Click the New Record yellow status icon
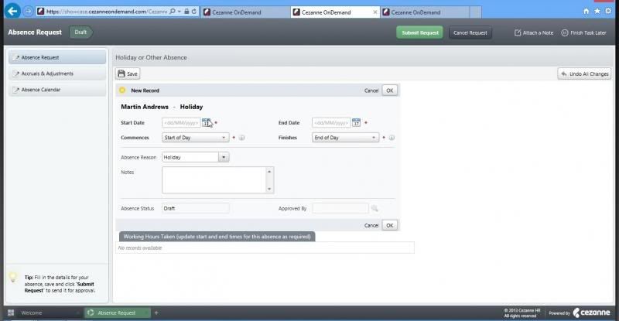The height and width of the screenshot is (321, 619). pyautogui.click(x=122, y=90)
